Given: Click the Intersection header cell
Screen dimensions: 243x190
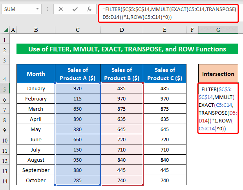Looking at the screenshot, I should [x=218, y=74].
